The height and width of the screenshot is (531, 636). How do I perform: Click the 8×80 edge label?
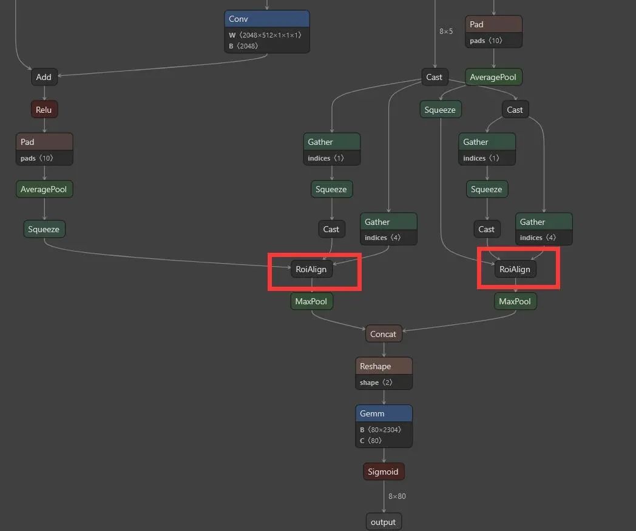397,496
